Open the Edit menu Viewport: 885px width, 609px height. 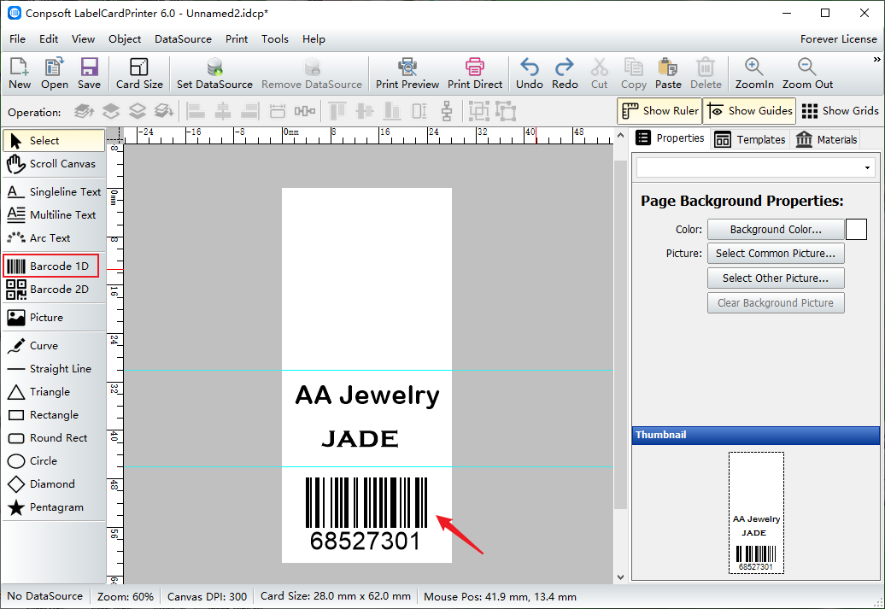pos(49,39)
